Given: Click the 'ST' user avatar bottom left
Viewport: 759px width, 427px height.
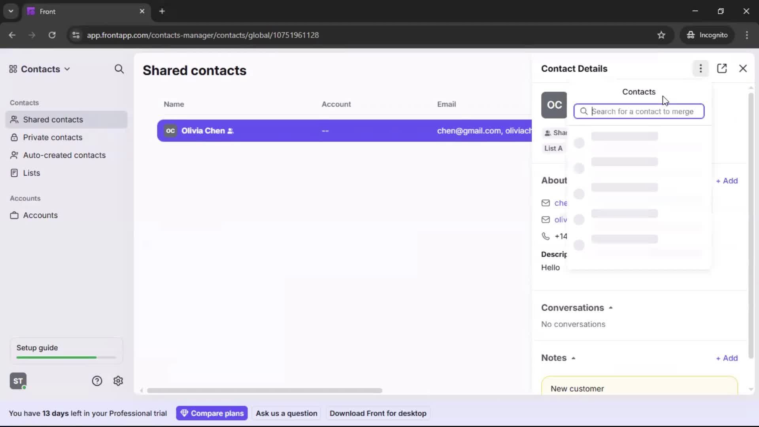Looking at the screenshot, I should [18, 381].
